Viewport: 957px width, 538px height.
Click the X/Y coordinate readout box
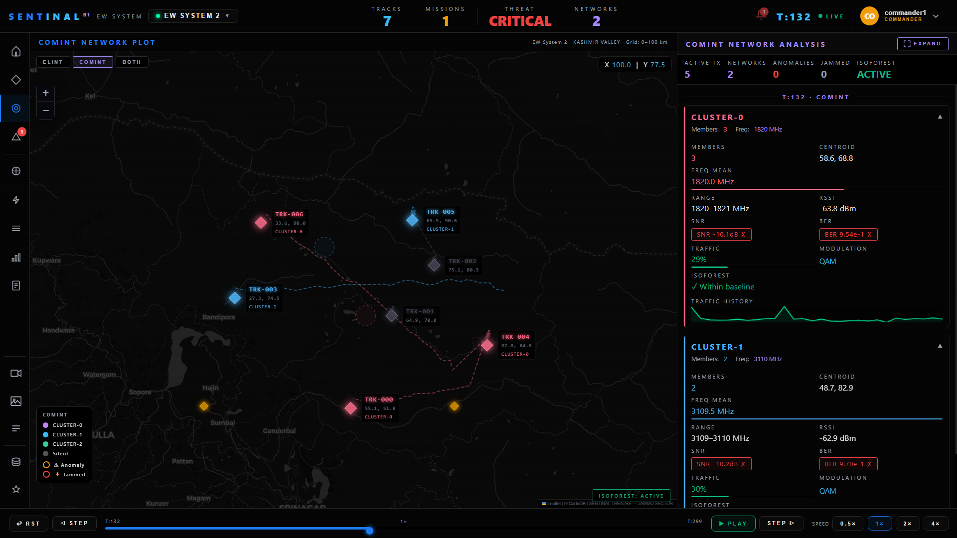pyautogui.click(x=635, y=65)
